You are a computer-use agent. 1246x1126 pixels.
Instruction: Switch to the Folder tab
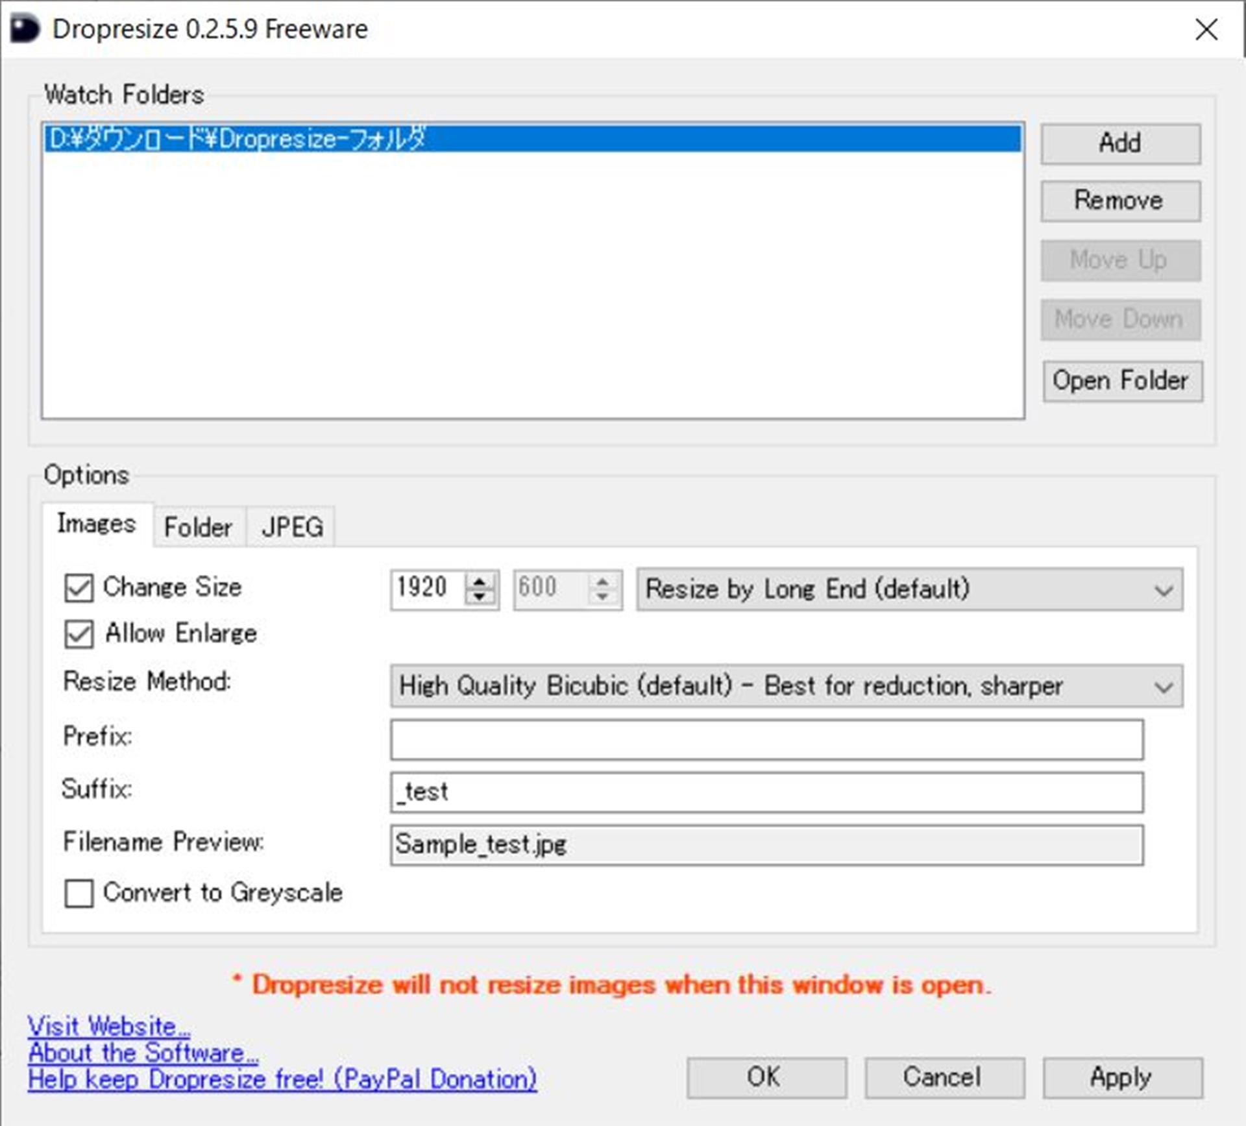(198, 527)
